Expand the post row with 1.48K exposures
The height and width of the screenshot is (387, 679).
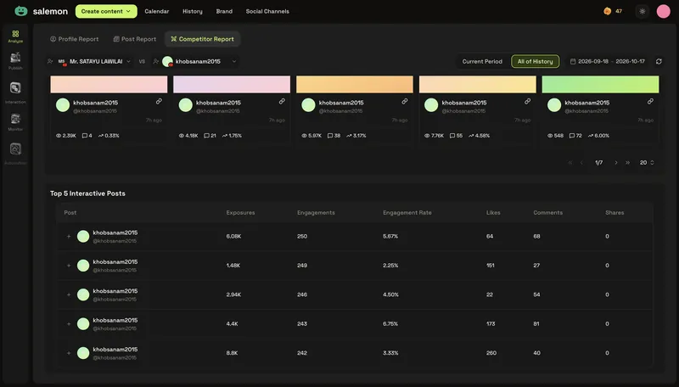(69, 266)
